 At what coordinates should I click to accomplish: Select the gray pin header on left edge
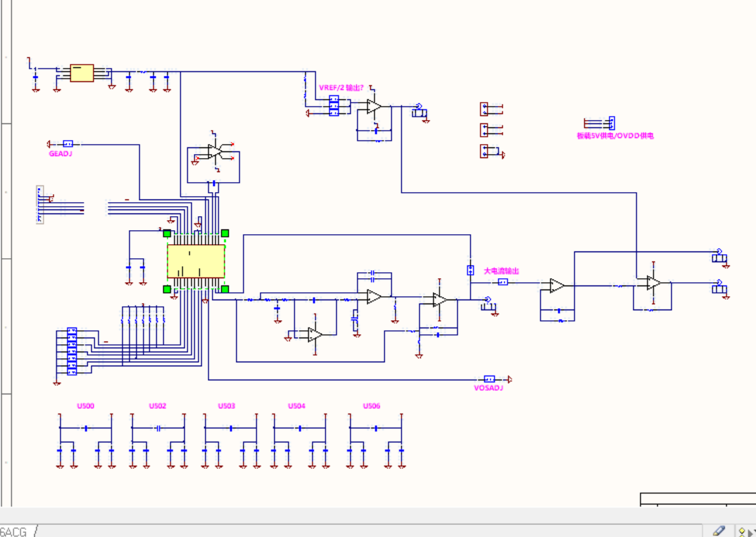click(x=39, y=205)
